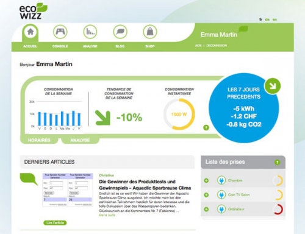305x234 pixels.
Task: Expand the Chambre socket row
Action: click(206, 180)
